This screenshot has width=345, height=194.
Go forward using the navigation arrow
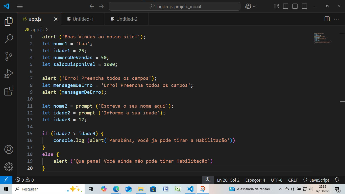101,6
